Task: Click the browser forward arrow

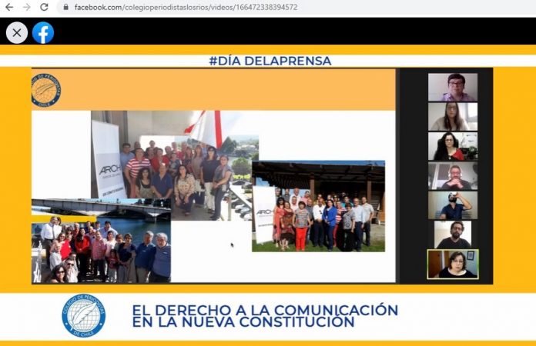Action: [x=27, y=7]
